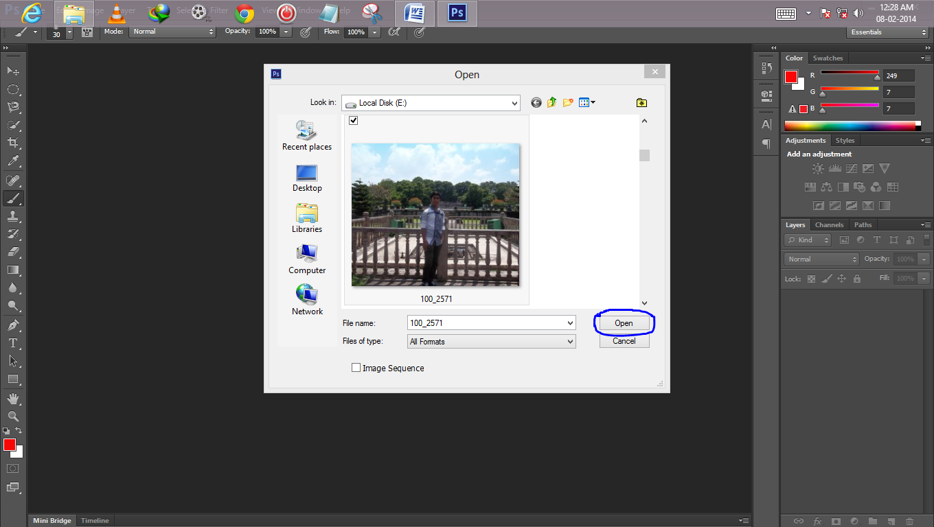The height and width of the screenshot is (527, 934).
Task: Open the Files of type dropdown
Action: pyautogui.click(x=569, y=341)
